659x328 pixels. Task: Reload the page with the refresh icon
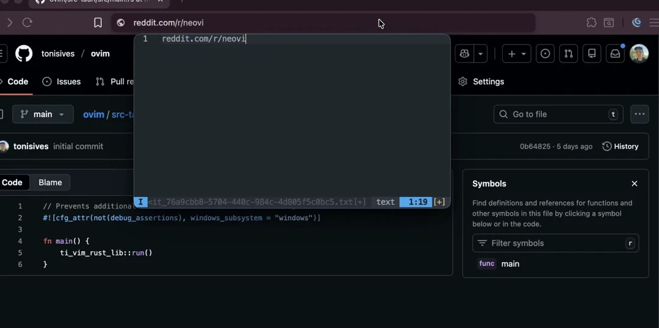coord(27,23)
